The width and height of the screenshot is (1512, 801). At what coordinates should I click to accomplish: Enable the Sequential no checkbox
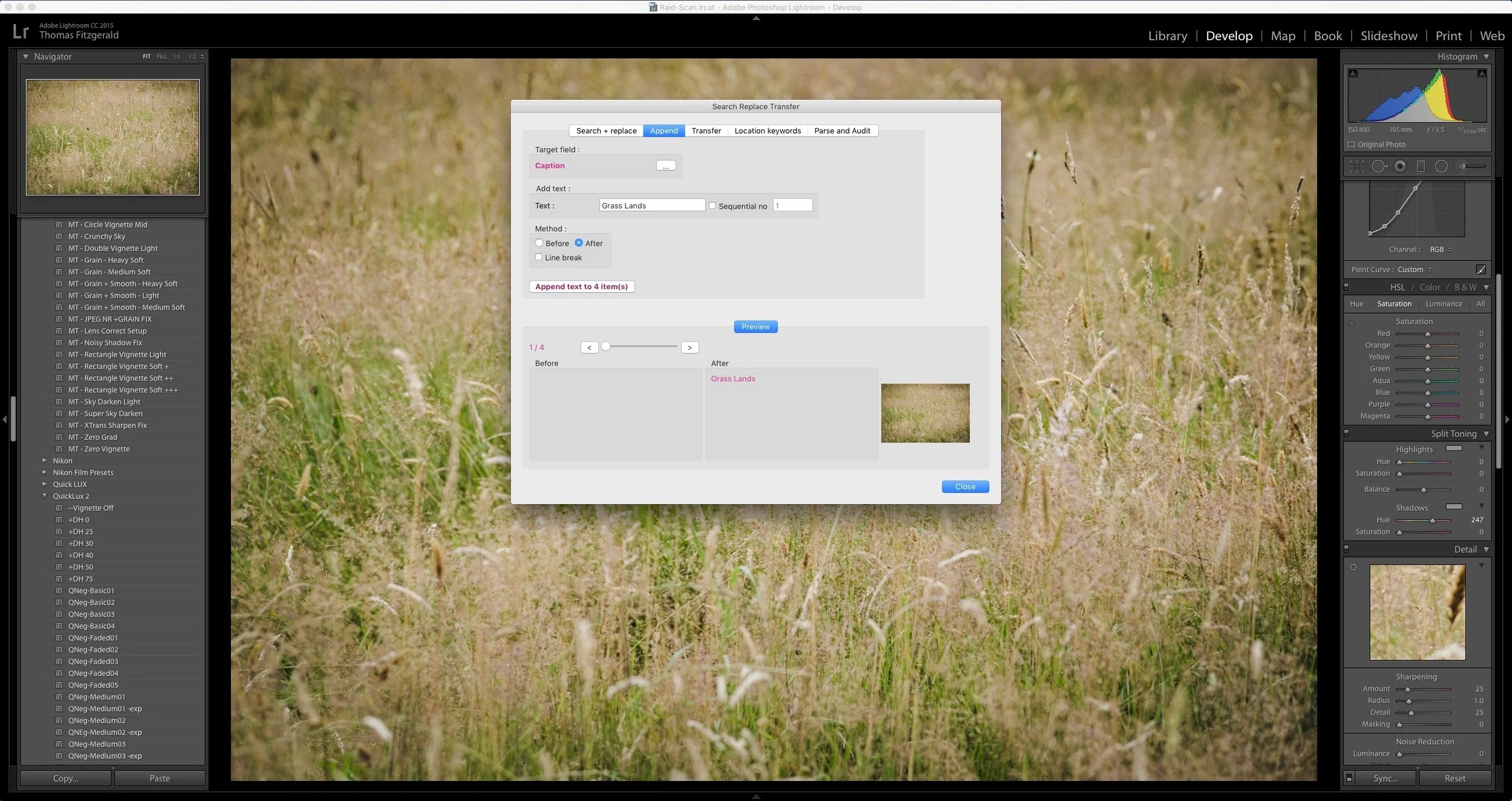point(712,206)
